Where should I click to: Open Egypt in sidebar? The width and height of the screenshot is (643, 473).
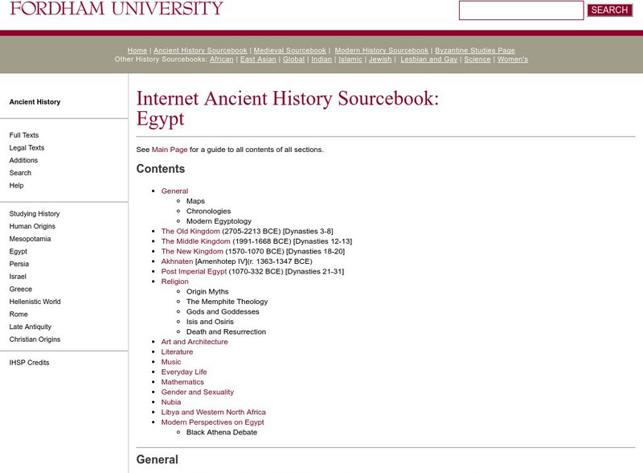tap(18, 251)
